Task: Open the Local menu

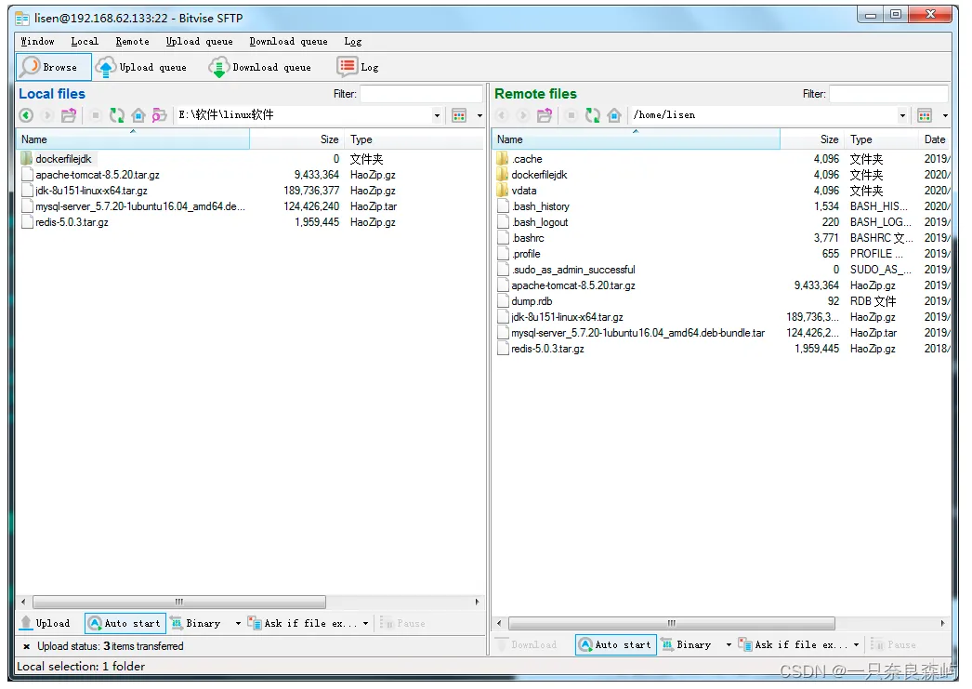Action: (85, 42)
